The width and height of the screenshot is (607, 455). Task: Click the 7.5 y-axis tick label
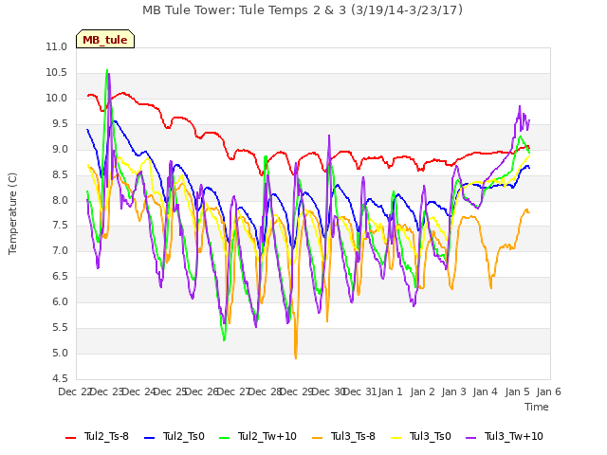tap(60, 226)
